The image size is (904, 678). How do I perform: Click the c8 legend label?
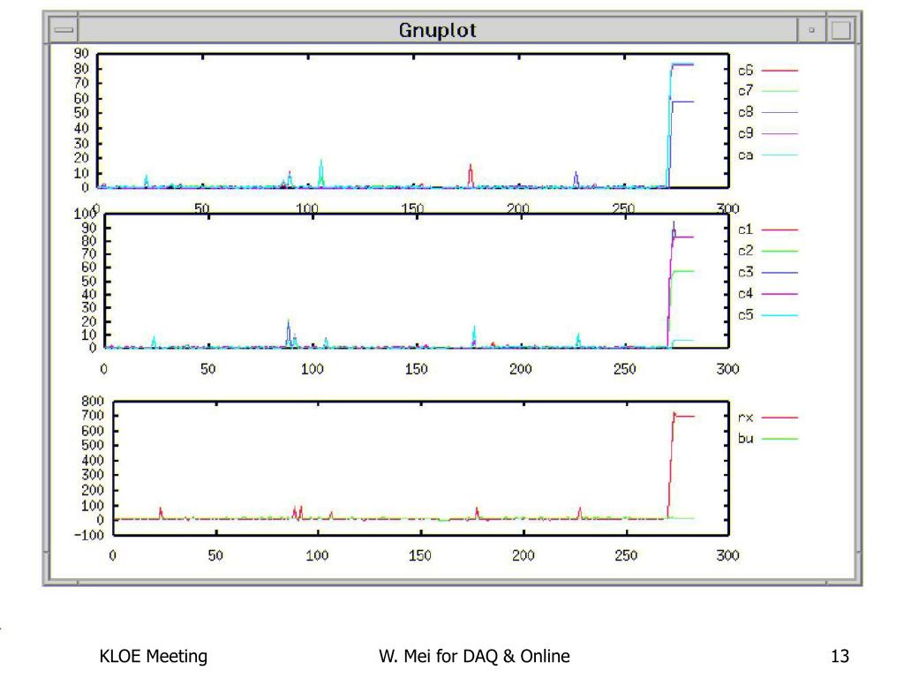click(745, 112)
